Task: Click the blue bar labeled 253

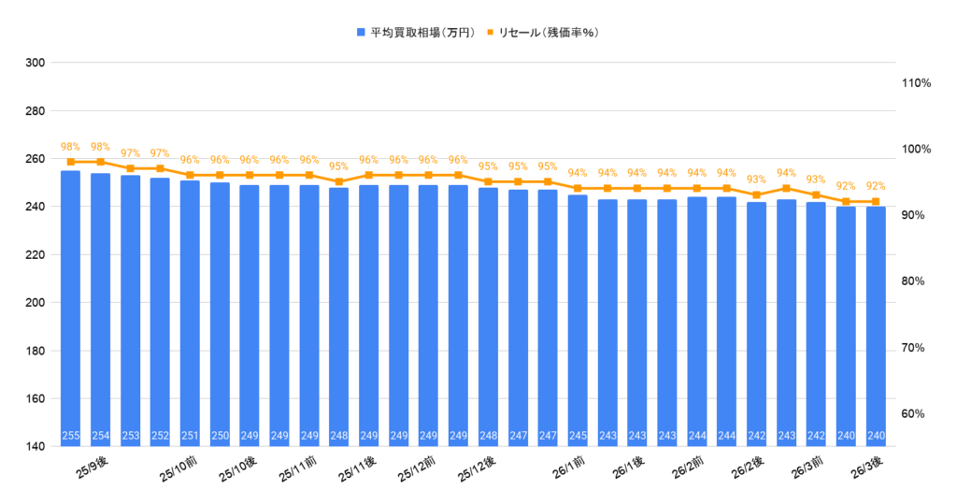Action: point(130,311)
